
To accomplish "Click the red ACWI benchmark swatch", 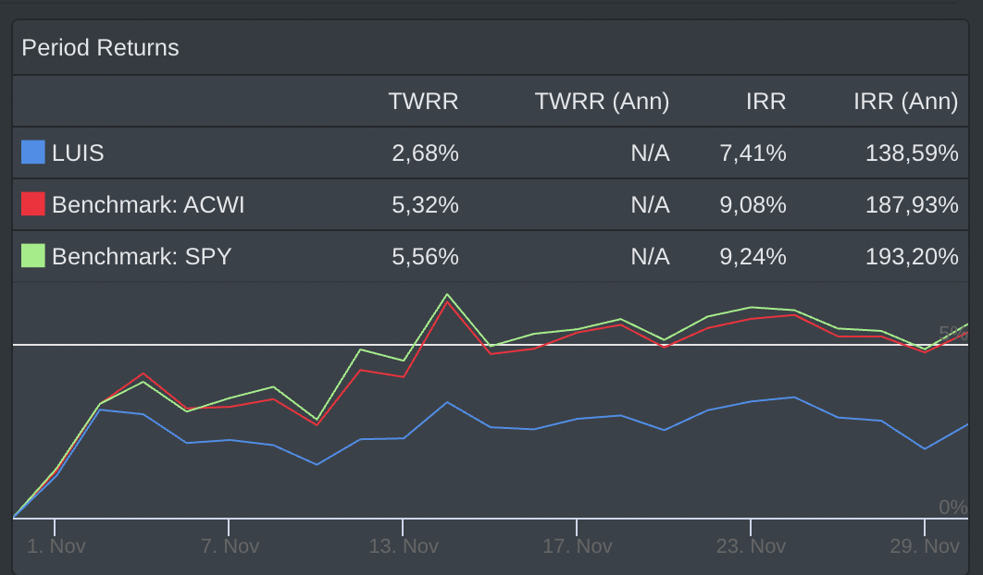I will pyautogui.click(x=33, y=204).
